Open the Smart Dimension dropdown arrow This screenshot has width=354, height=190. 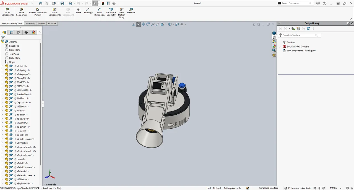[x=100, y=19]
